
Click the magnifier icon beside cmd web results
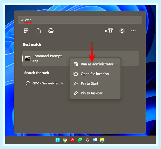click(x=28, y=83)
